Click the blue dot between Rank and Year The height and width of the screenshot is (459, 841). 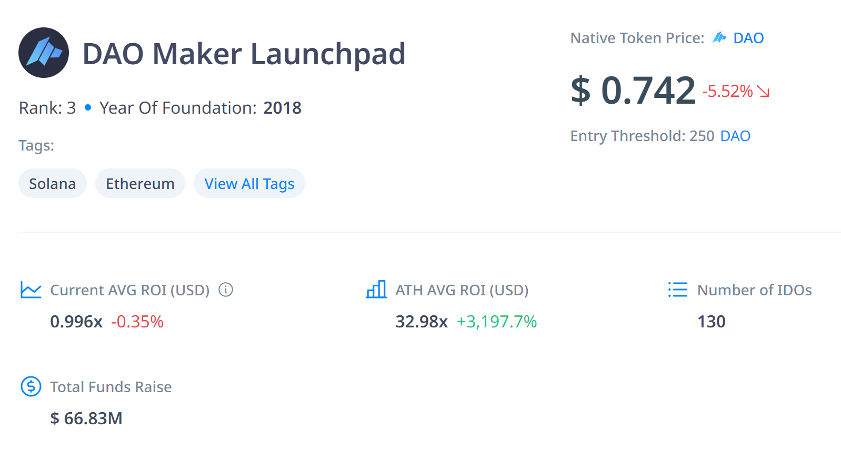click(87, 107)
